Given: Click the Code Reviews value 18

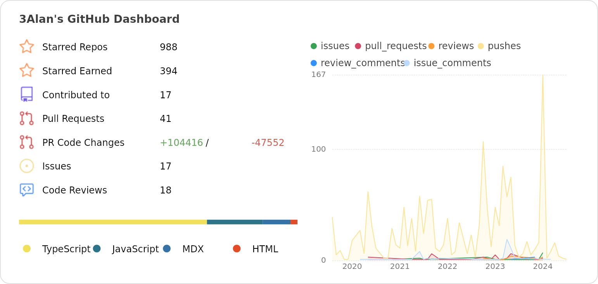Looking at the screenshot, I should [x=166, y=190].
